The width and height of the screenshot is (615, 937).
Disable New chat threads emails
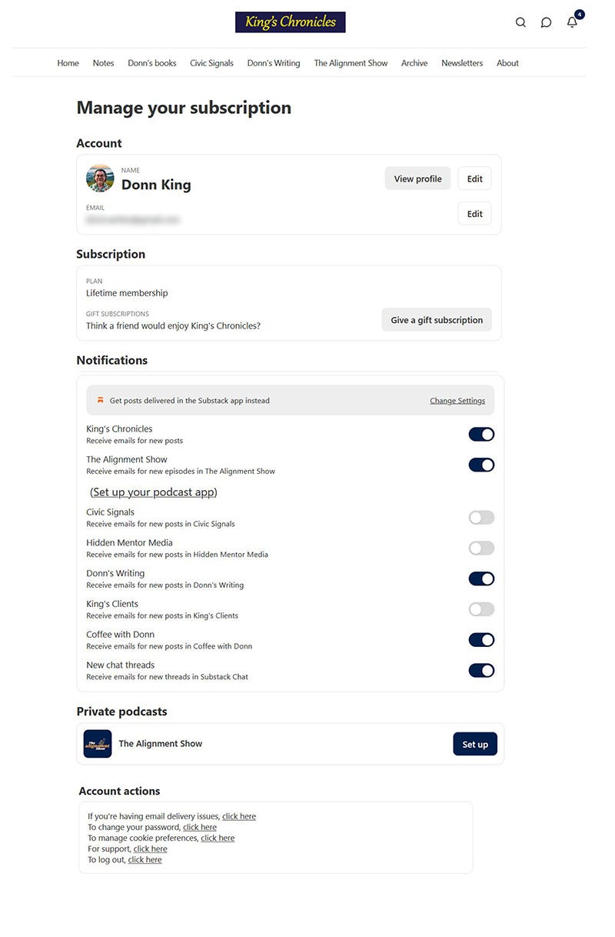(x=481, y=671)
